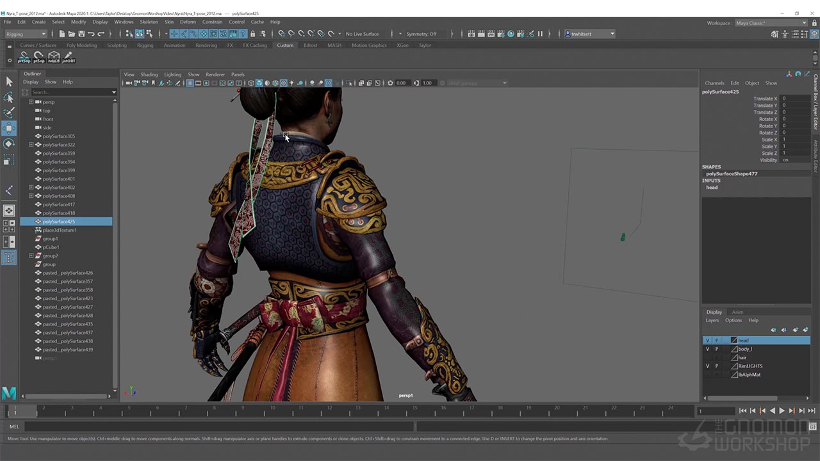Run the jntORT custom shelf button
This screenshot has height=461, width=820.
tap(69, 58)
